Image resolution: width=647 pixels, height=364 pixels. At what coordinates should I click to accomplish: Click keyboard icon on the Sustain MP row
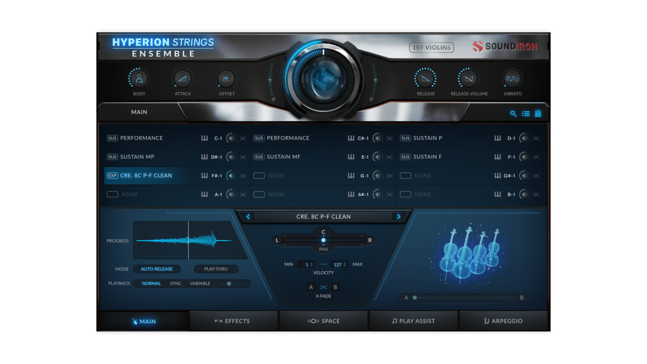(x=205, y=157)
